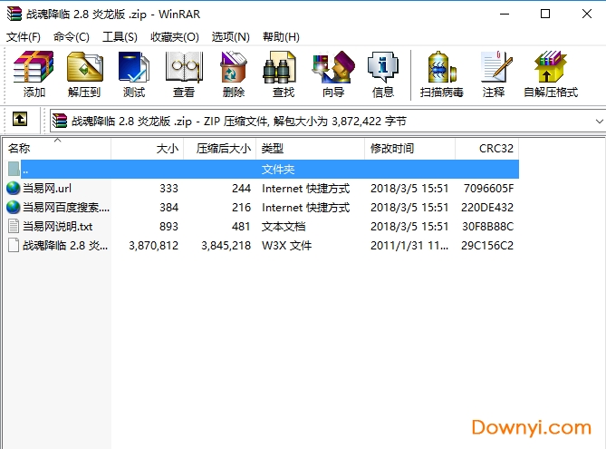
Task: Open the 文件(F) menu
Action: click(24, 37)
